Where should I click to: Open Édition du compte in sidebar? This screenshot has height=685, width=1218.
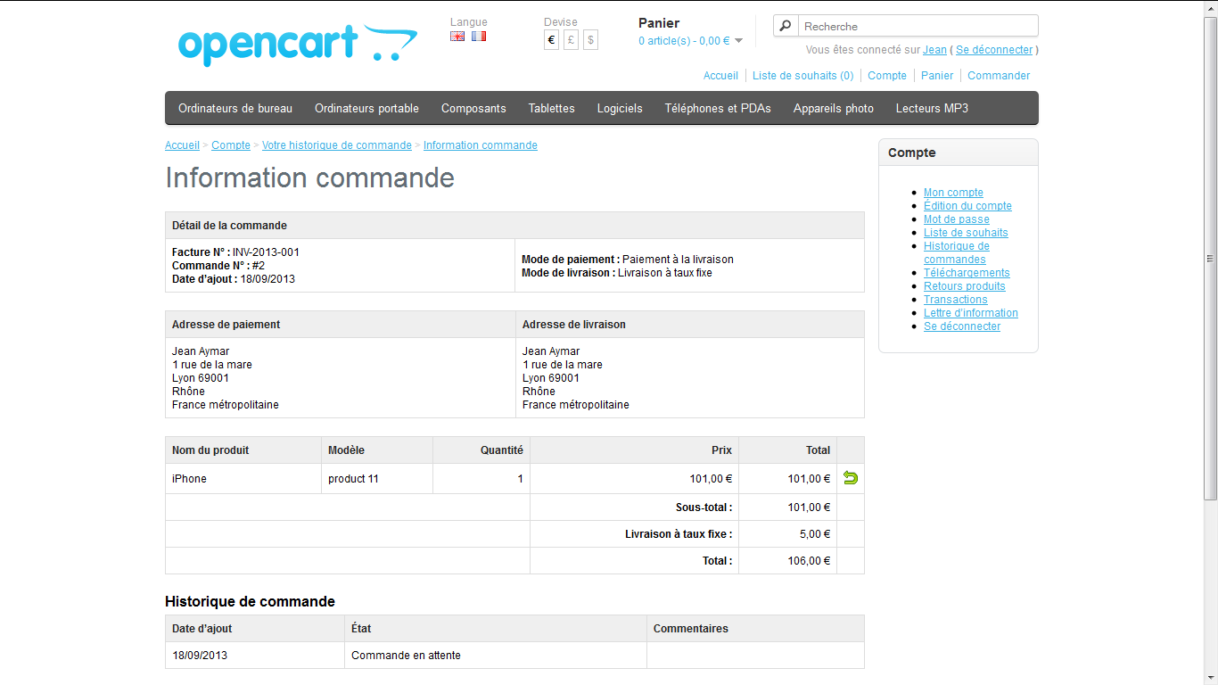click(x=967, y=206)
